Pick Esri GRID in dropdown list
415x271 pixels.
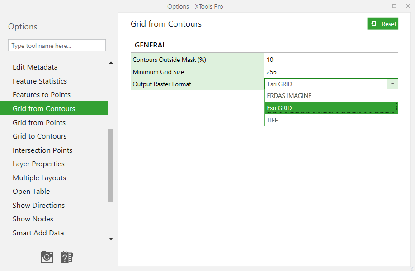(331, 108)
